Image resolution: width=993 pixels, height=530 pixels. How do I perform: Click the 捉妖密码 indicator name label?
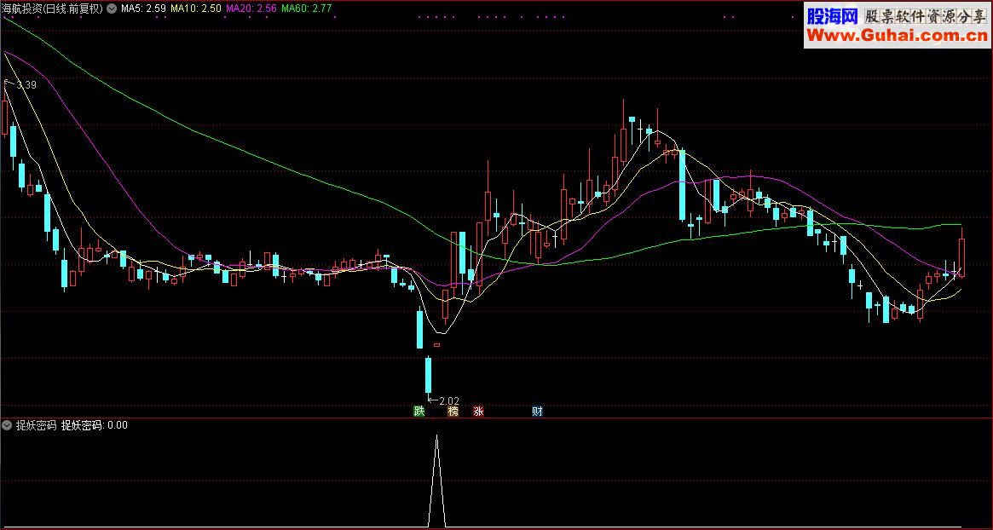(x=36, y=425)
